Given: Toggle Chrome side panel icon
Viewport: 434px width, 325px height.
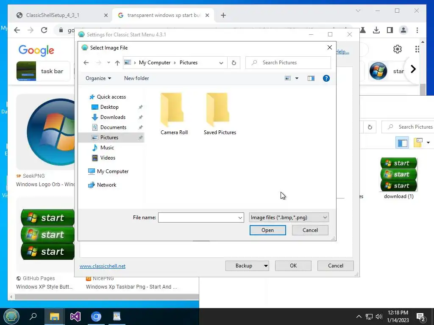Looking at the screenshot, I should click(x=390, y=30).
